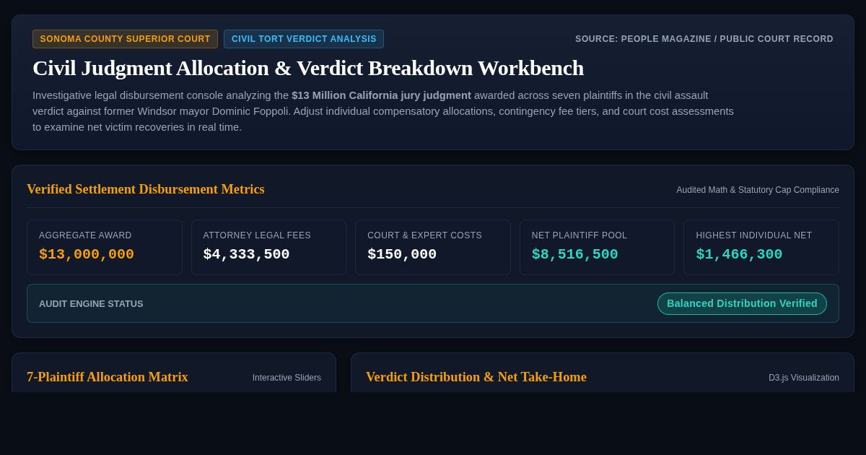
Task: Click the Audit Engine Status label
Action: pos(91,304)
